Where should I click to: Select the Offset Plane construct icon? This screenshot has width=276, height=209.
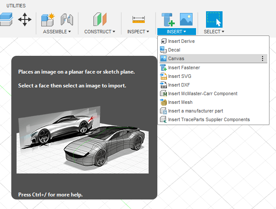(100, 19)
